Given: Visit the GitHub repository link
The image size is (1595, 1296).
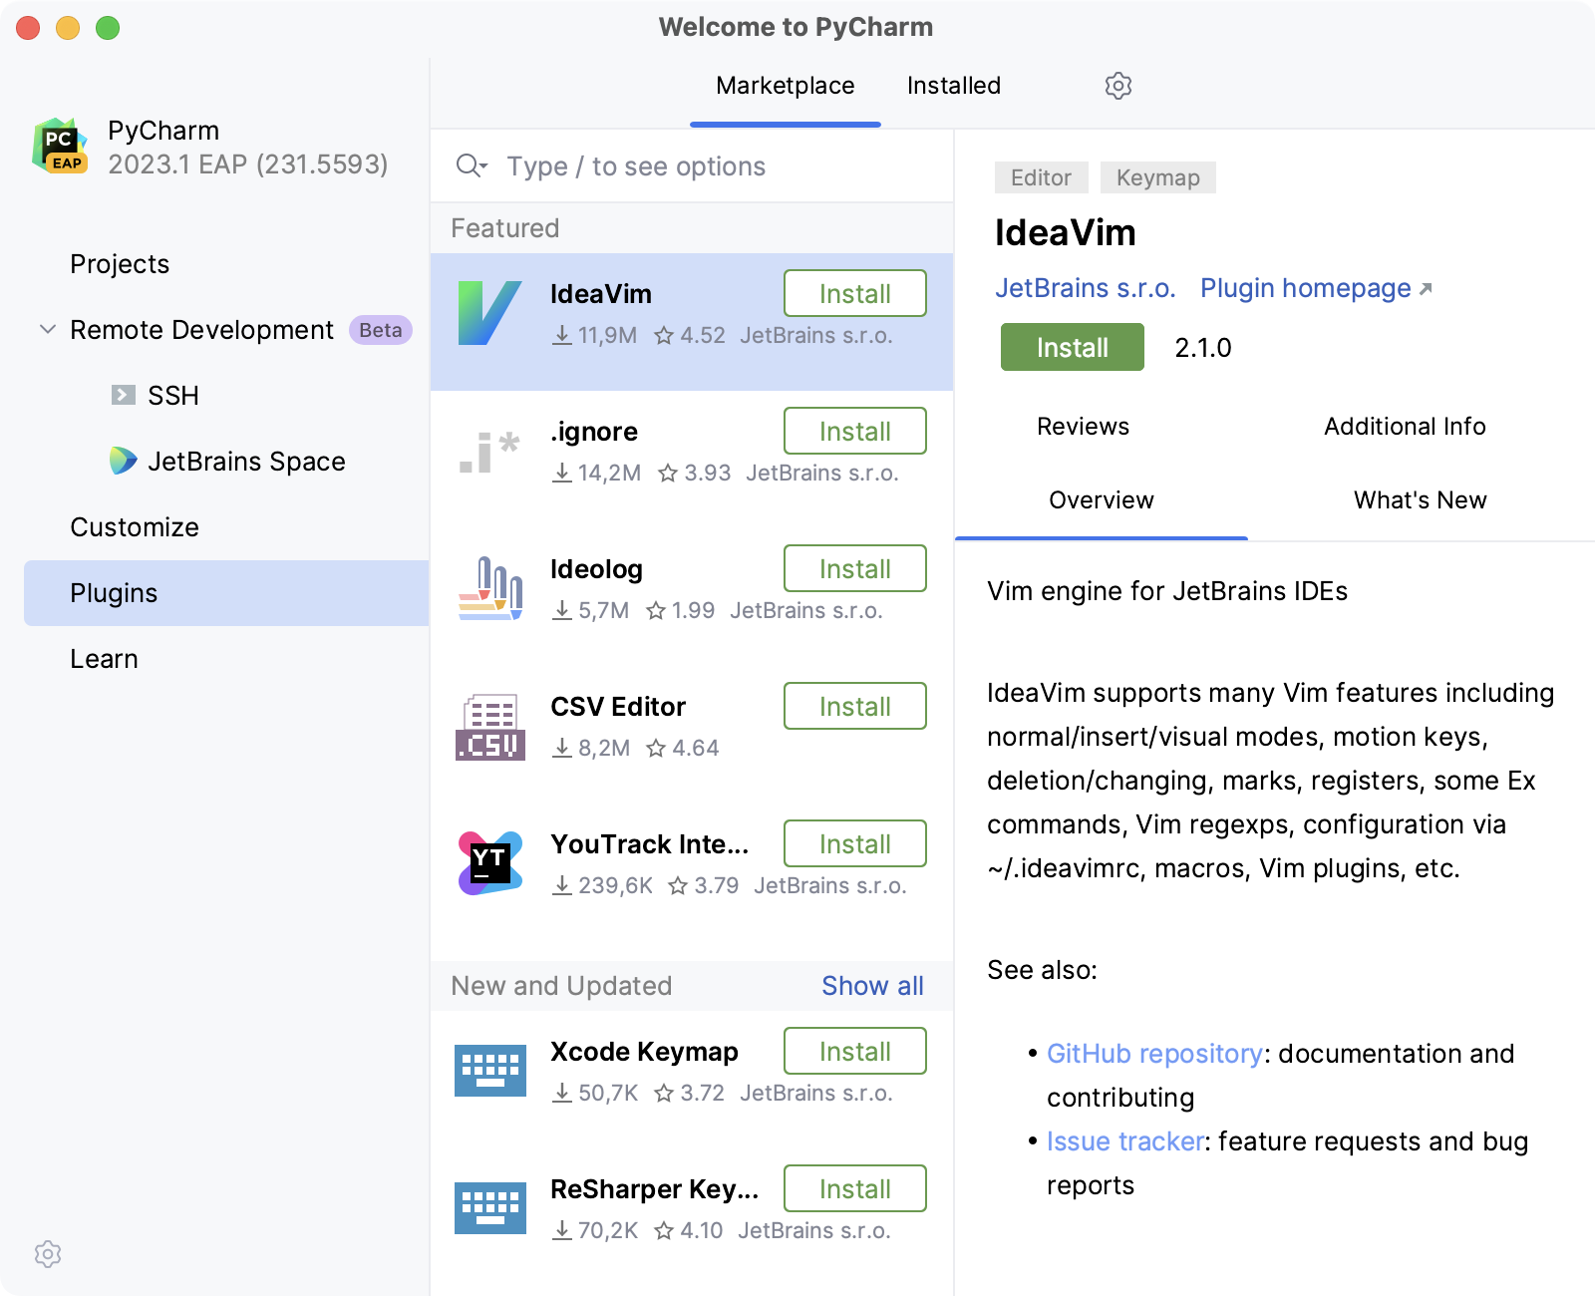Looking at the screenshot, I should click(x=1153, y=1053).
